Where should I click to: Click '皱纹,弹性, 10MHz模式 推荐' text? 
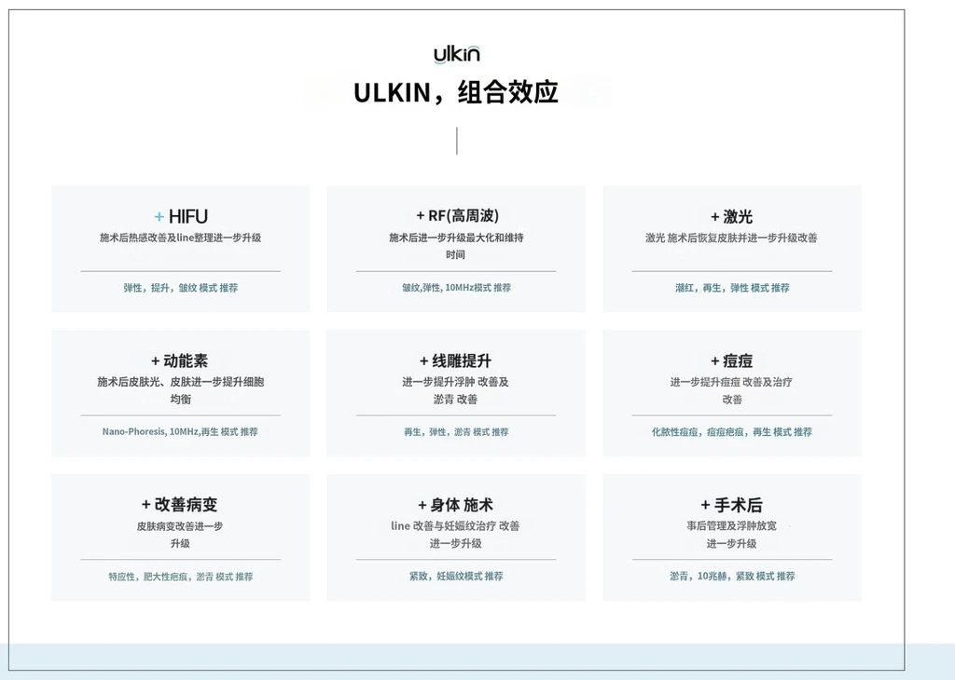pyautogui.click(x=456, y=288)
